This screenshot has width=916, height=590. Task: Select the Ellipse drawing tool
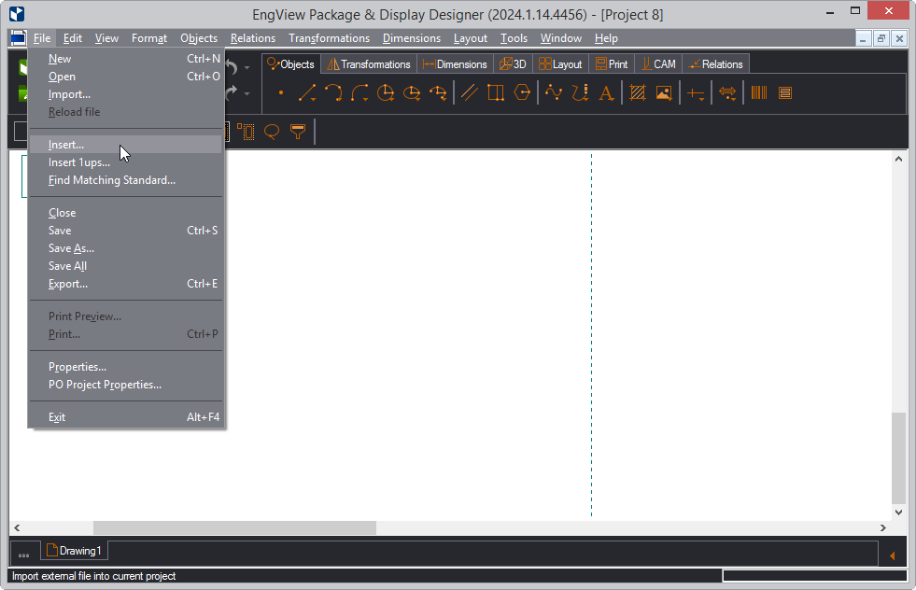coord(412,92)
